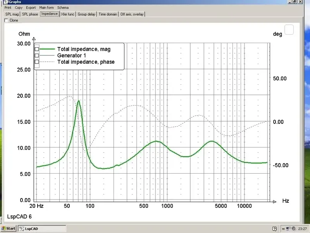
Task: Open the Main form menu
Action: [x=46, y=7]
